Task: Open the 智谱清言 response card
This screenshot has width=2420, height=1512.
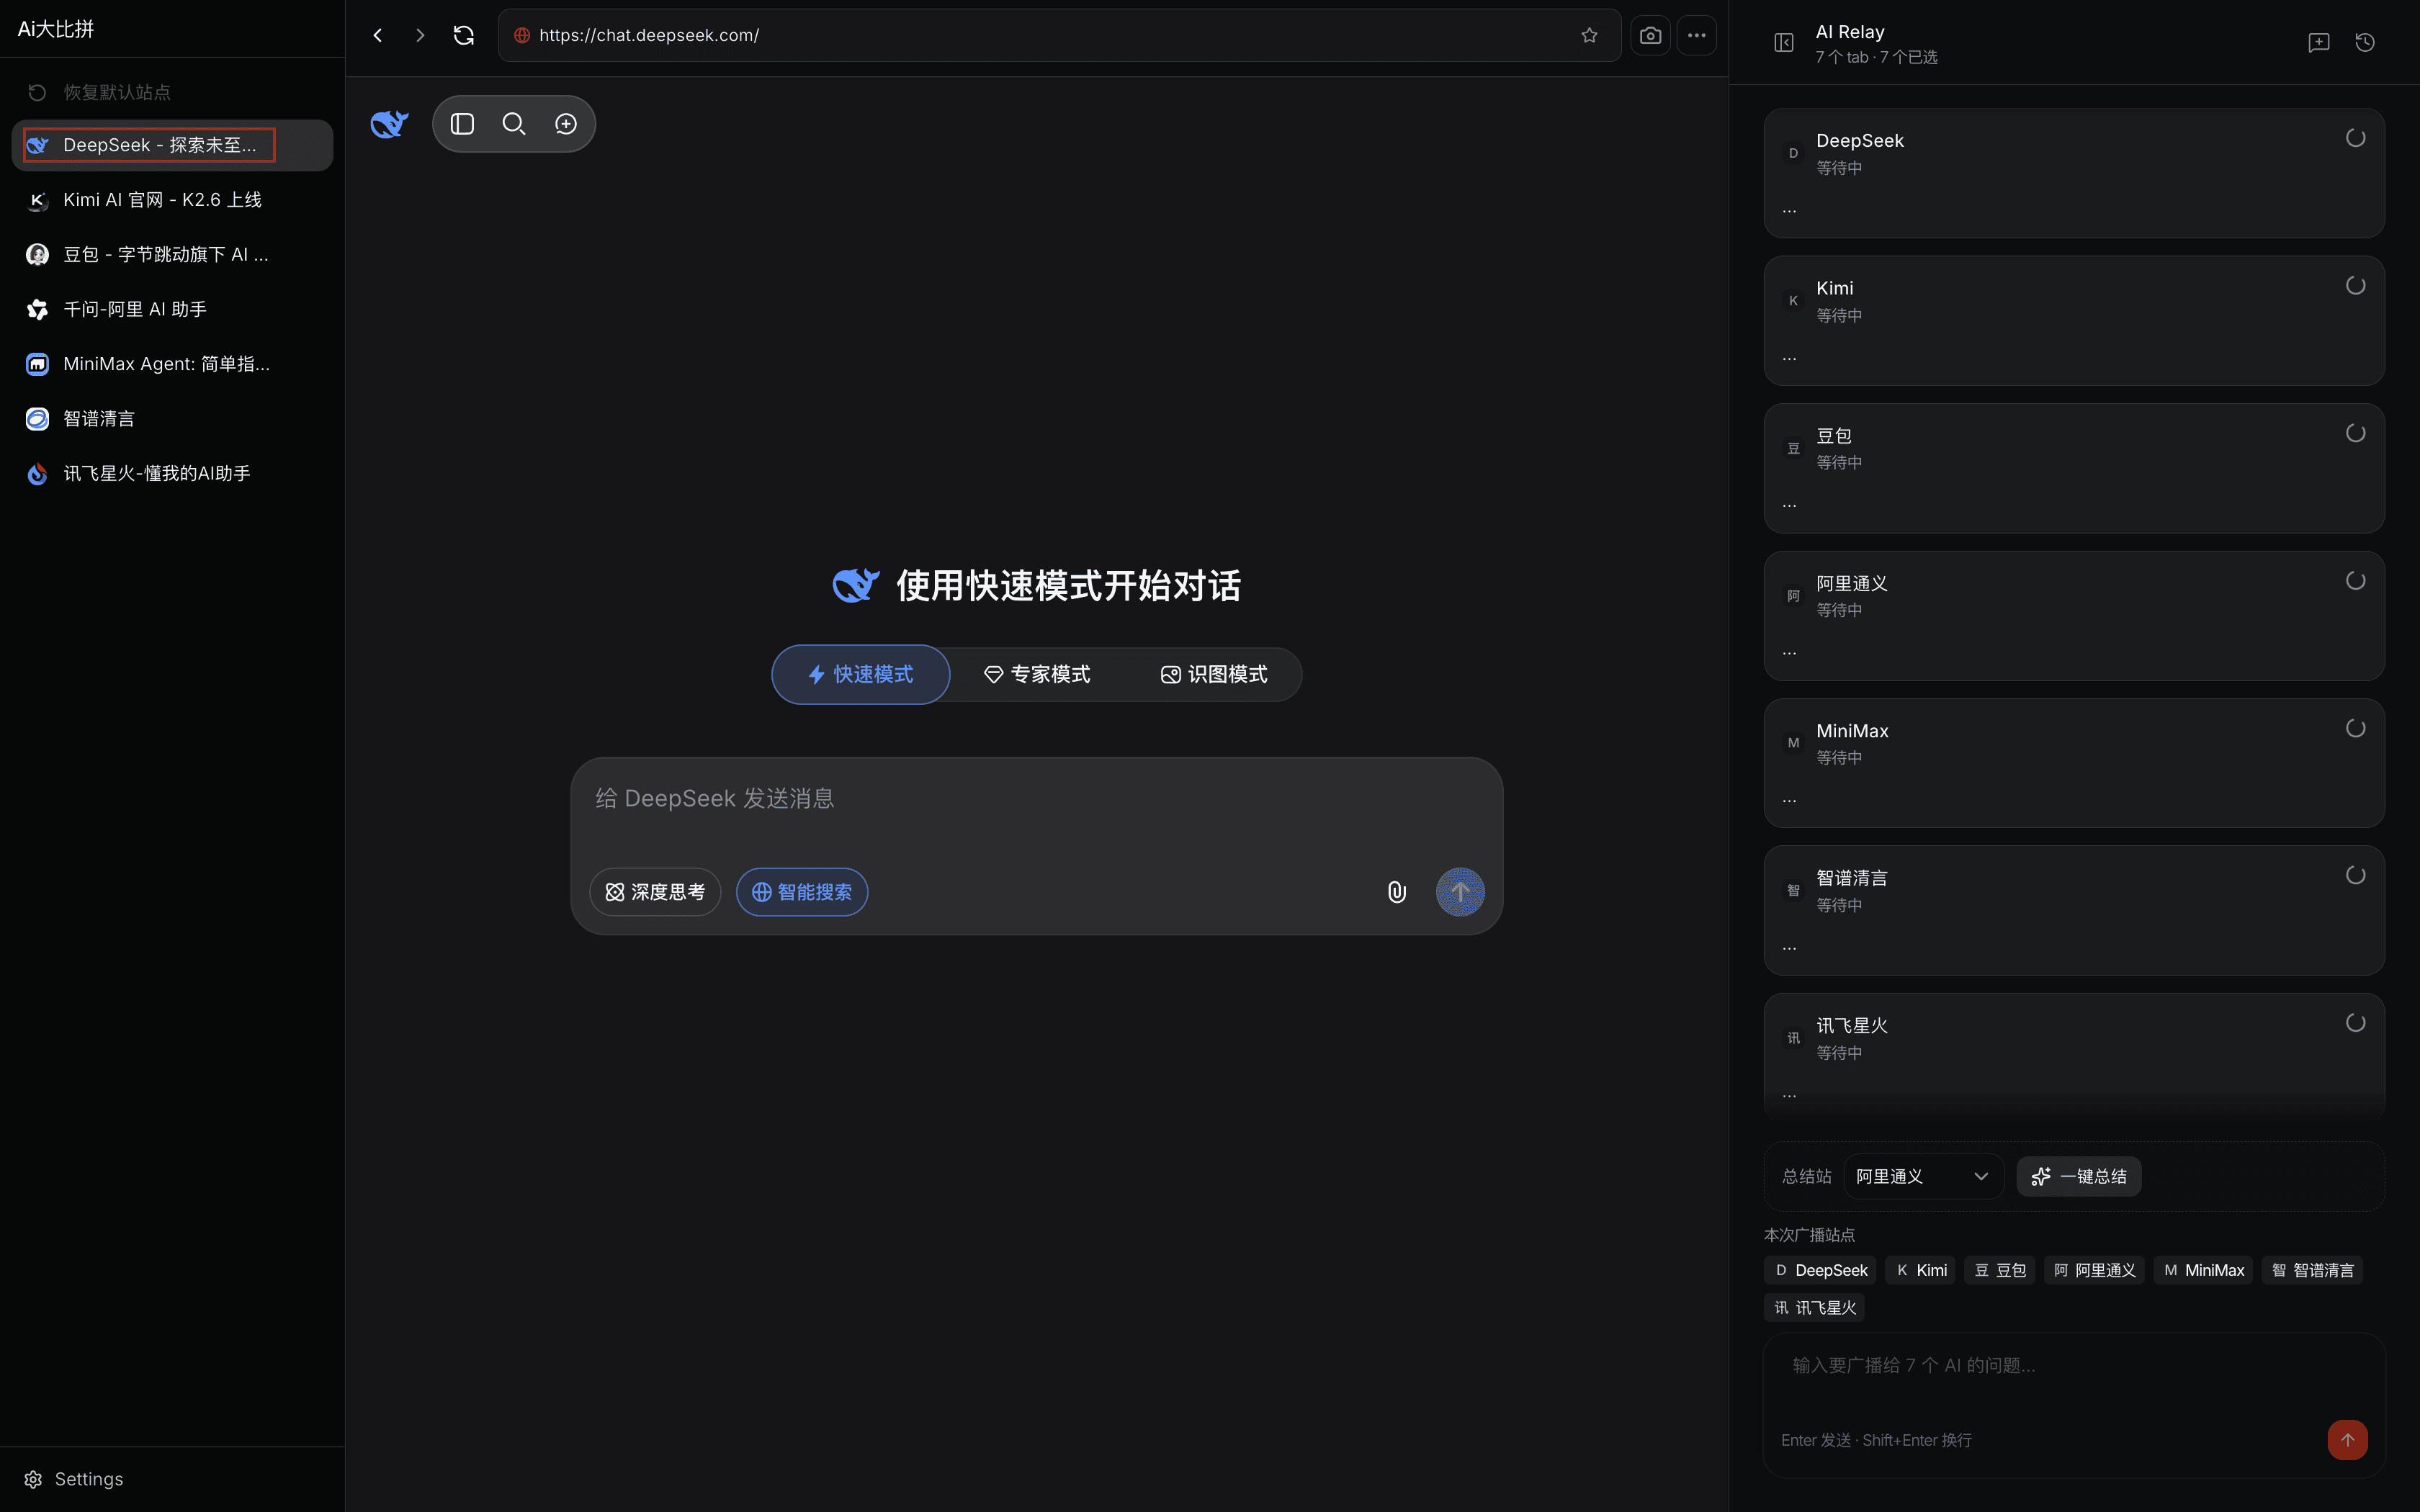Action: coord(2073,910)
